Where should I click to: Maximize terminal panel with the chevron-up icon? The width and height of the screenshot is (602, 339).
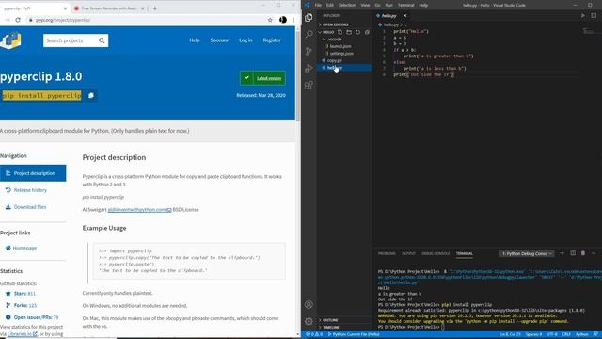(594, 253)
